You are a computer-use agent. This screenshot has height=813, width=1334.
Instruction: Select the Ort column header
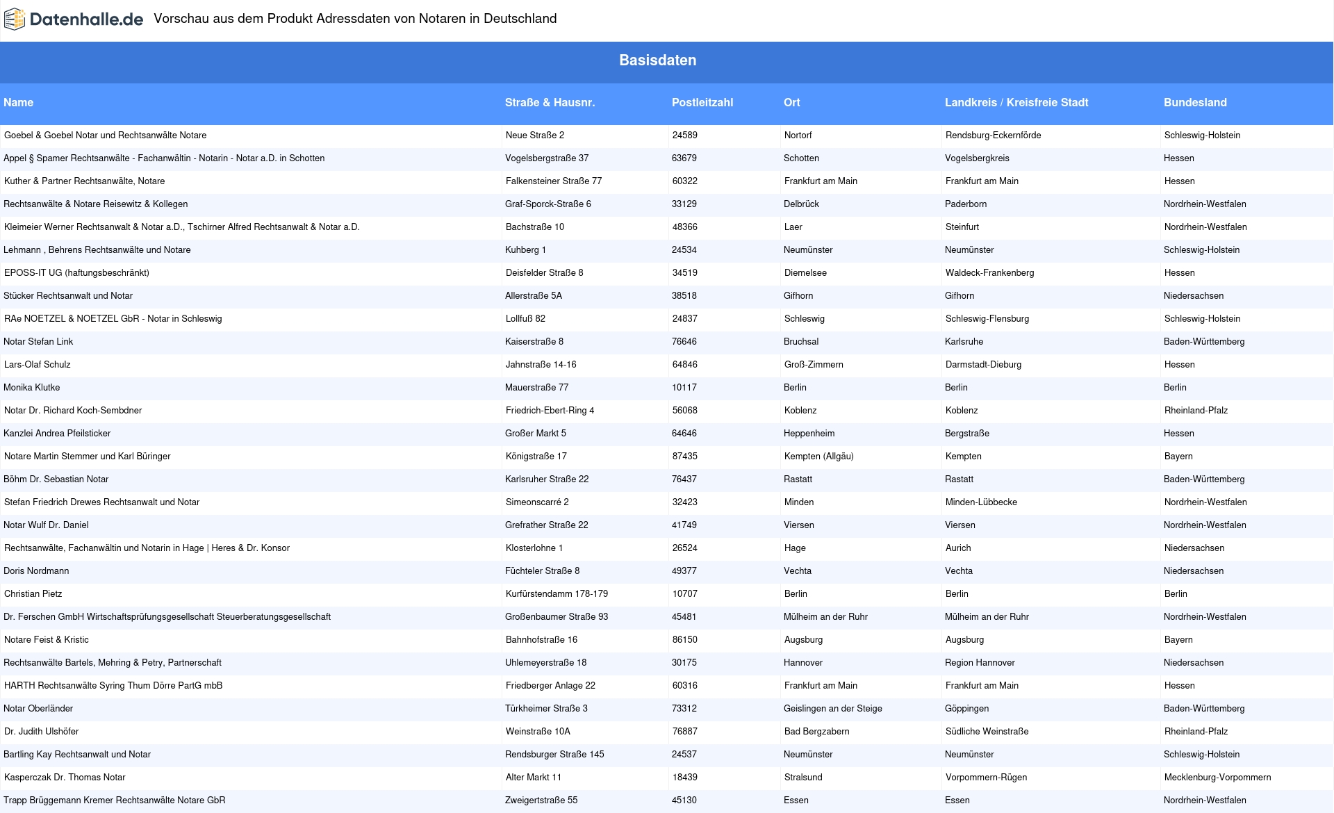click(792, 102)
